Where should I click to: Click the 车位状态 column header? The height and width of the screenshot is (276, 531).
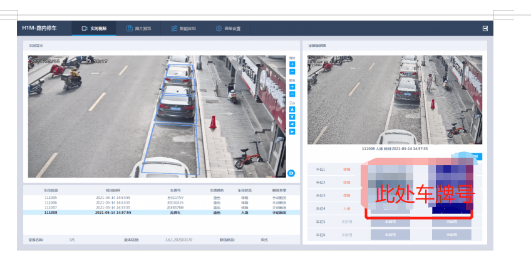(244, 191)
